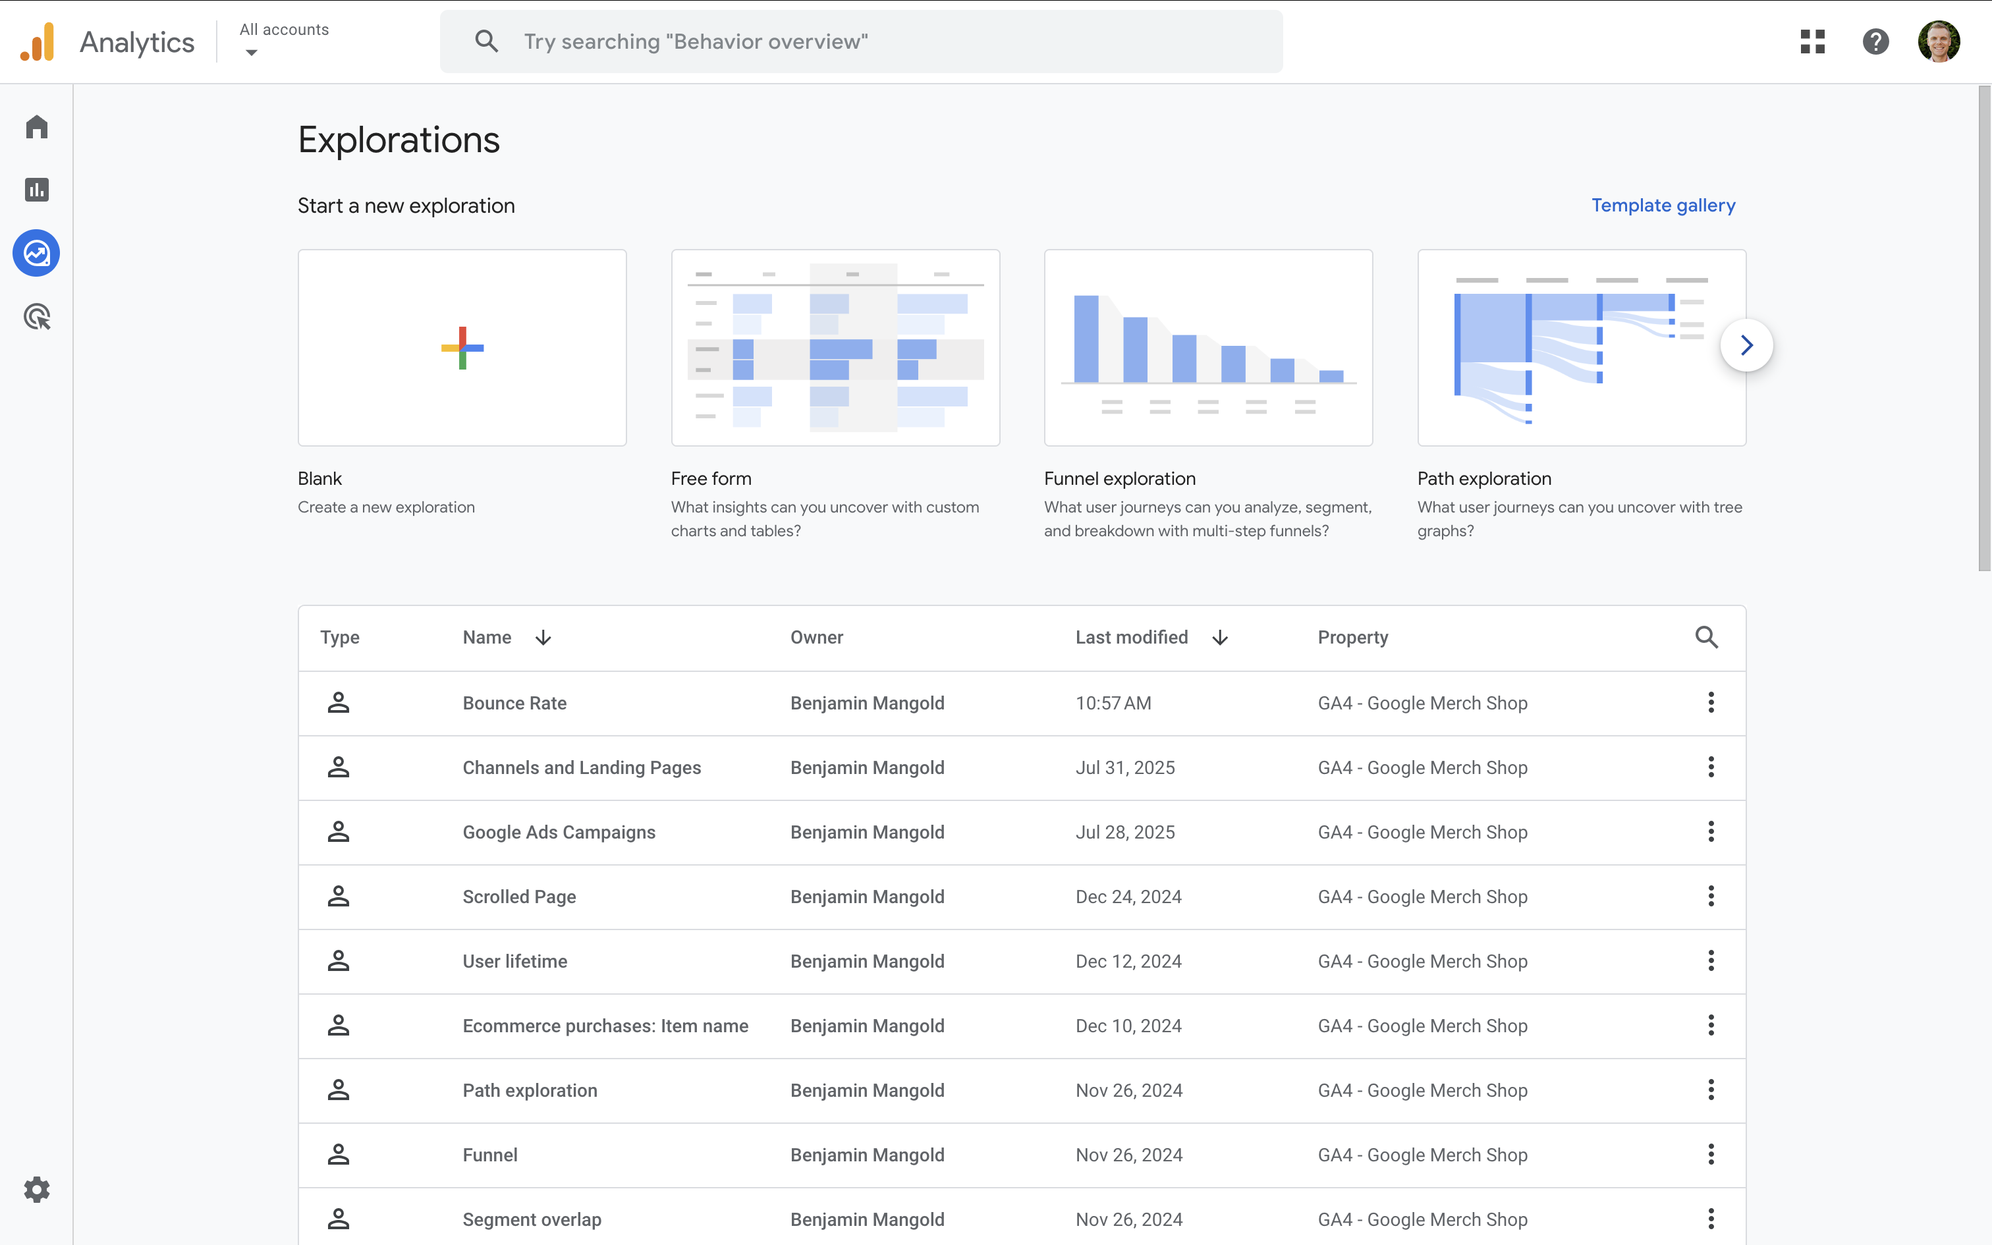This screenshot has height=1245, width=1992.
Task: Click the Property column header
Action: point(1352,638)
